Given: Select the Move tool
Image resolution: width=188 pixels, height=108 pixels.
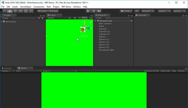Looking at the screenshot, I should (10, 11).
